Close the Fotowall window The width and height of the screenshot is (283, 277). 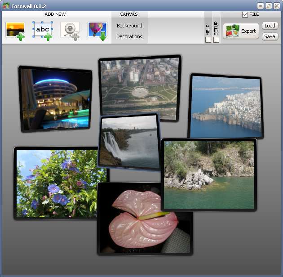coord(277,6)
